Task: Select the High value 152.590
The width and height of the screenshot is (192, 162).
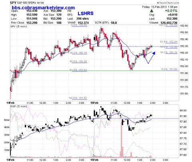Action: click(x=32, y=15)
